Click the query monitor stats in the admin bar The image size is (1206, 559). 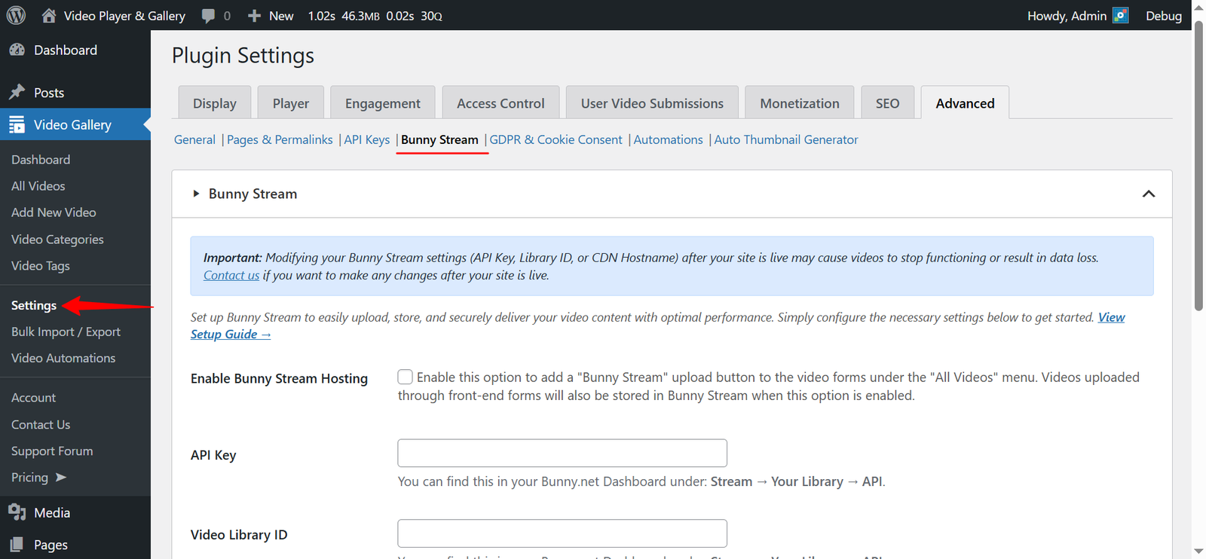pos(375,15)
